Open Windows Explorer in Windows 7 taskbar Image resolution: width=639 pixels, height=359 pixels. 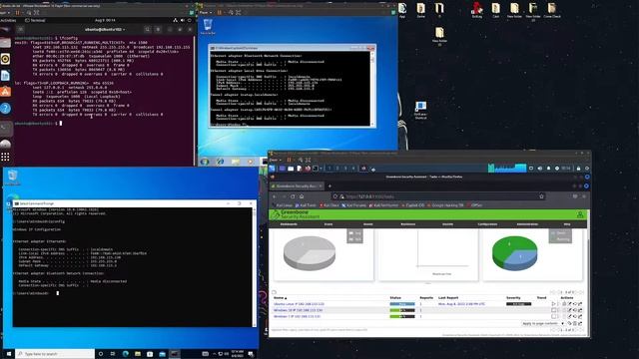[x=236, y=162]
